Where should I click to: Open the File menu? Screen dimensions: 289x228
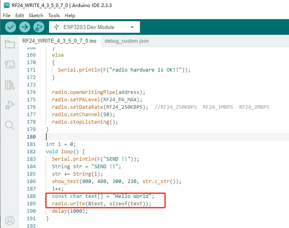[7, 15]
